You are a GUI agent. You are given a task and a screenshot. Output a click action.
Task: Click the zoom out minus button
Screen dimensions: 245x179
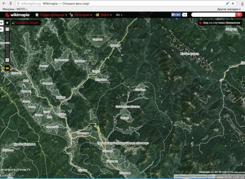pos(7,60)
